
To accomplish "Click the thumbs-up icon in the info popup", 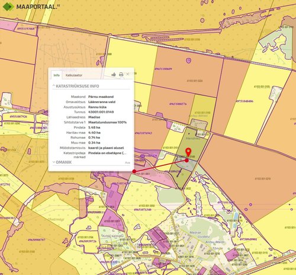I will (x=114, y=75).
